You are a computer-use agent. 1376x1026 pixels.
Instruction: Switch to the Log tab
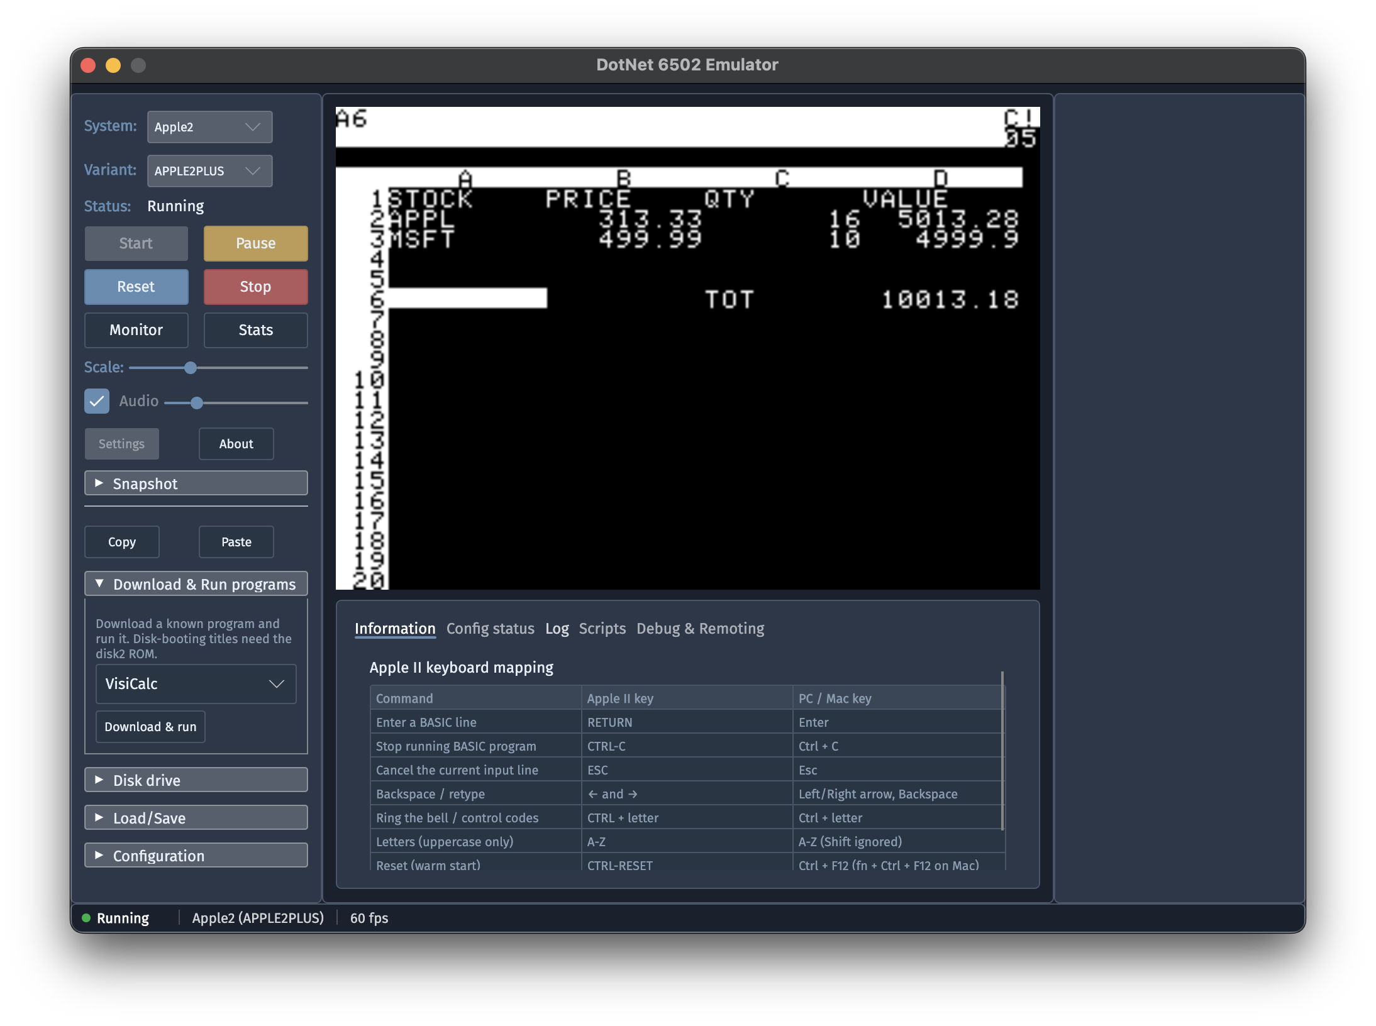pos(557,629)
